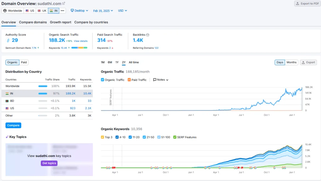
Task: Click the UK flag icon in database selector
Action: pyautogui.click(x=39, y=11)
